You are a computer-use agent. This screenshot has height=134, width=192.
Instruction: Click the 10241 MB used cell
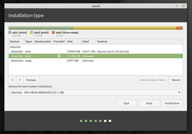(89, 51)
